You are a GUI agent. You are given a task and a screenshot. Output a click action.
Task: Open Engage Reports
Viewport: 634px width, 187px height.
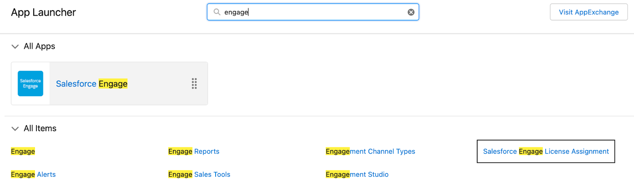click(x=194, y=151)
